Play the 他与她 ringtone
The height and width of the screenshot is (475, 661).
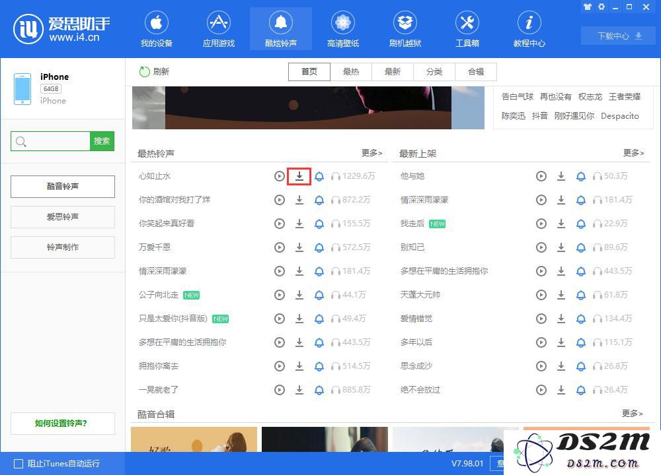point(541,176)
